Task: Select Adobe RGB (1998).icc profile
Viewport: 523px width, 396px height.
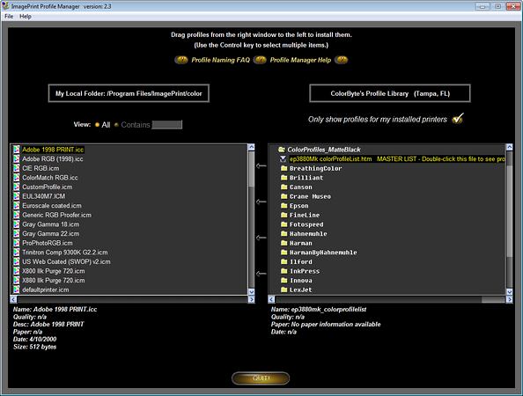Action: click(x=53, y=159)
